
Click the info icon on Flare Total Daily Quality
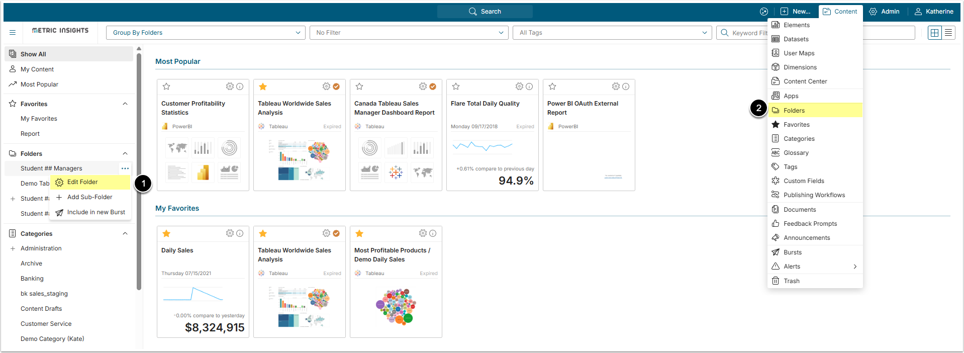tap(529, 86)
